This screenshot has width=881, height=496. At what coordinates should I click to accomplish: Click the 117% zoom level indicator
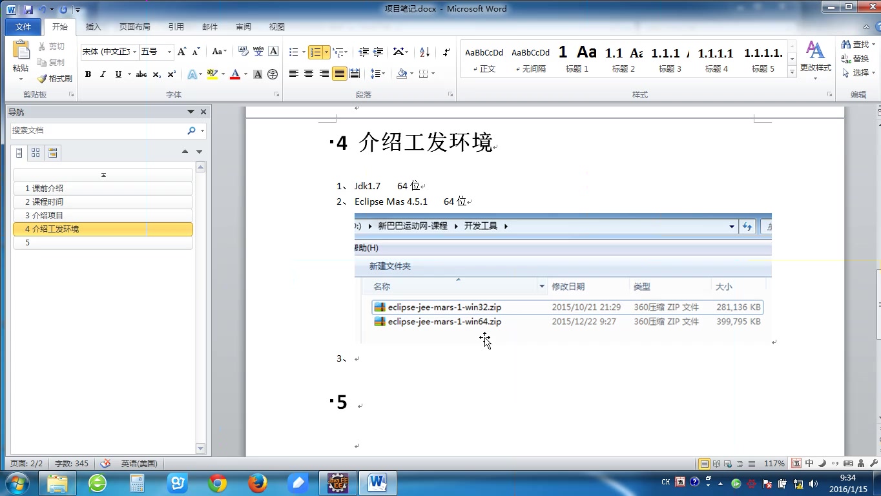click(774, 463)
